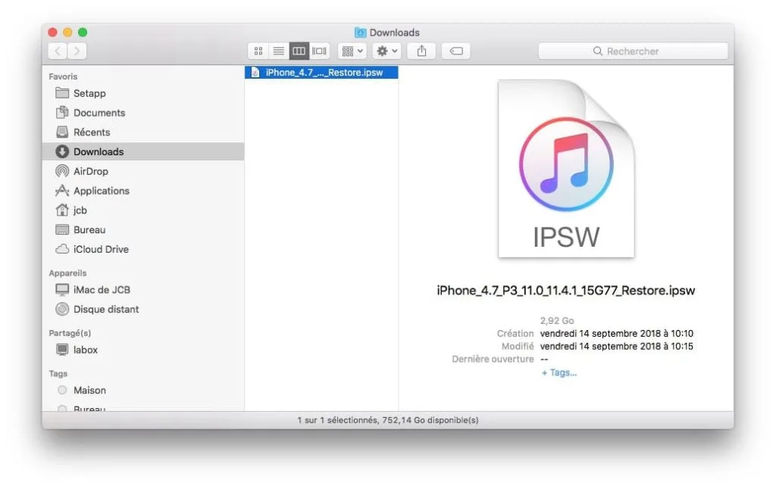Close the Downloads Finder window
The width and height of the screenshot is (776, 489).
(x=52, y=32)
